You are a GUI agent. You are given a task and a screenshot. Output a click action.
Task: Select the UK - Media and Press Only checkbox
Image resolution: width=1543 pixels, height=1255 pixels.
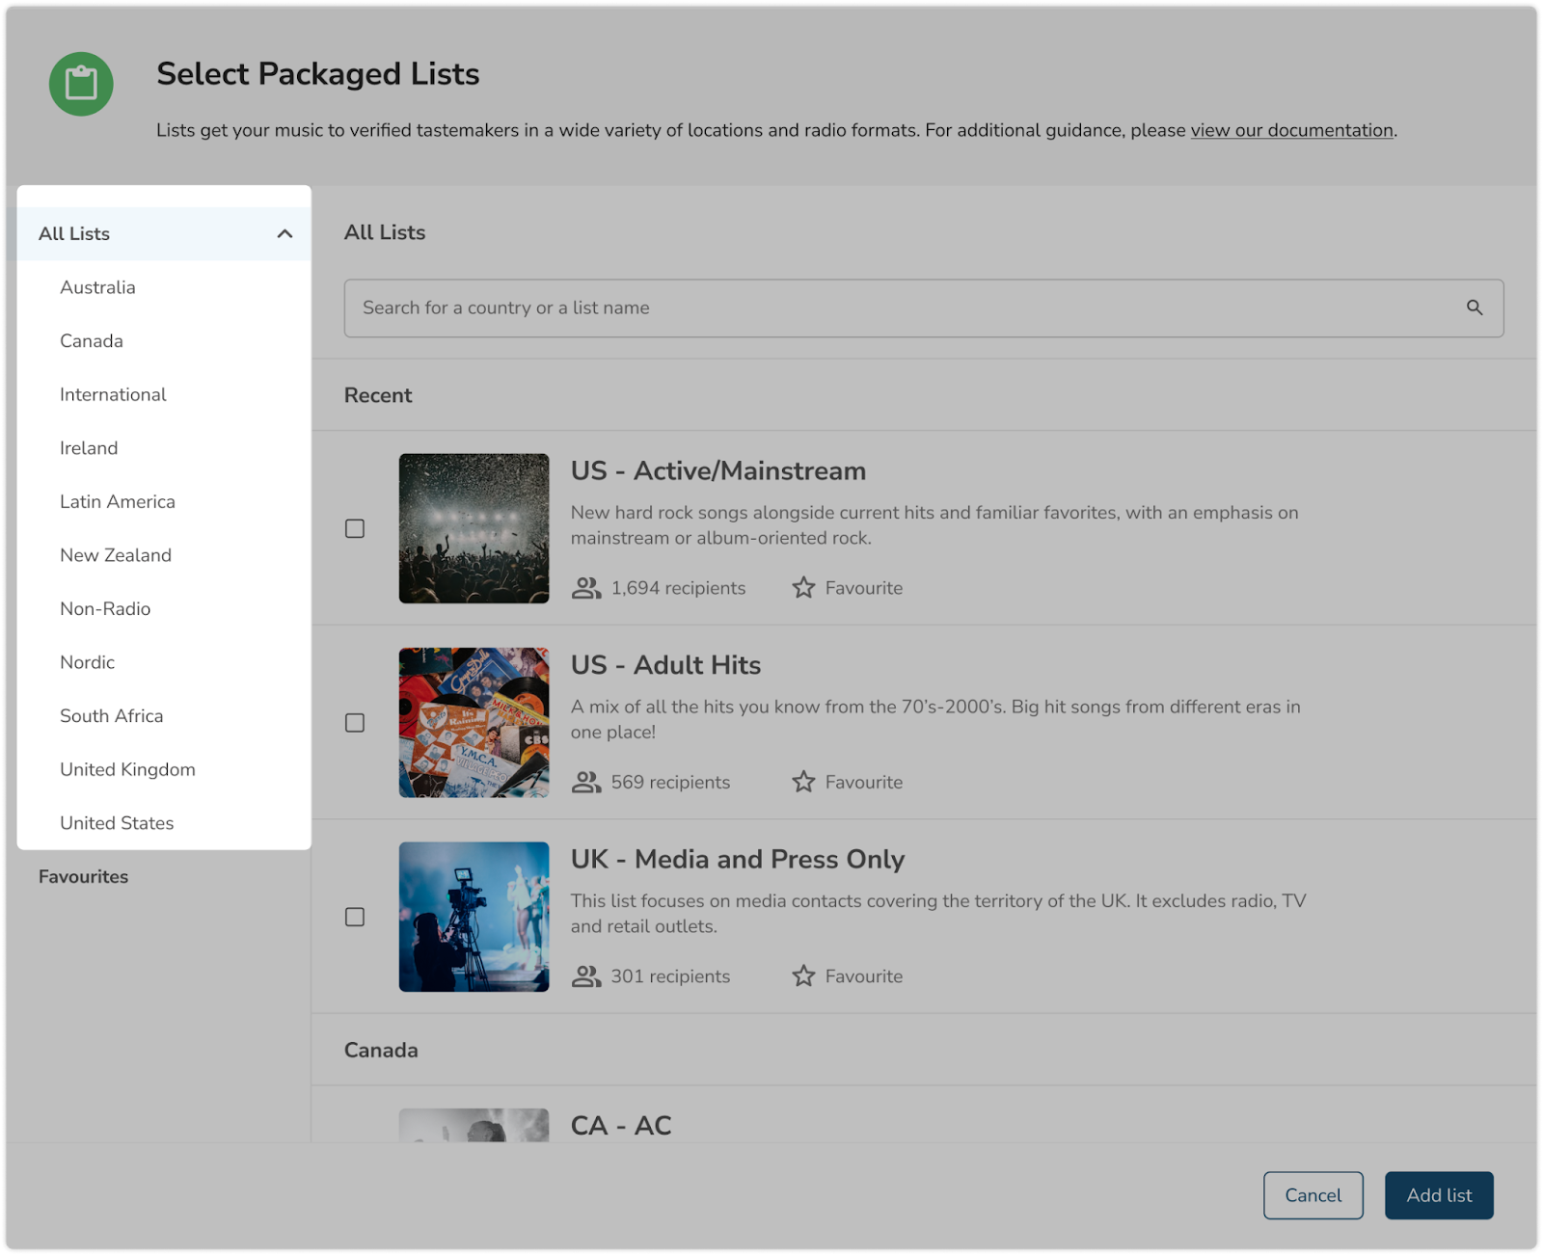355,917
